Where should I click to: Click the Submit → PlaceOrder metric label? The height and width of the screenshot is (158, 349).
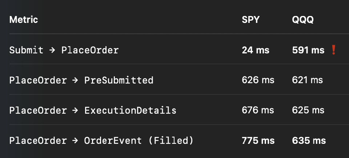point(64,50)
